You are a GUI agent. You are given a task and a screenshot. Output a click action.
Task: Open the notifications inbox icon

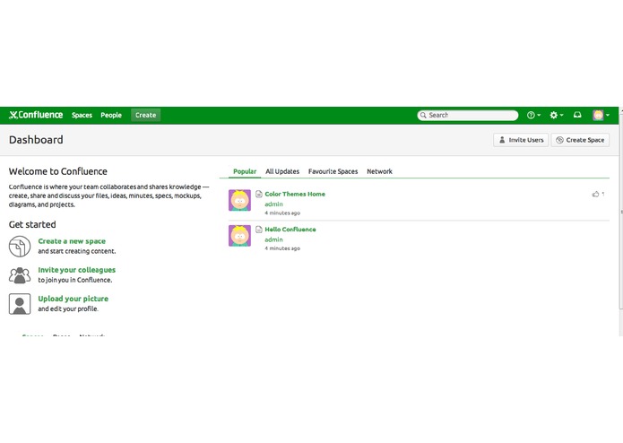577,115
